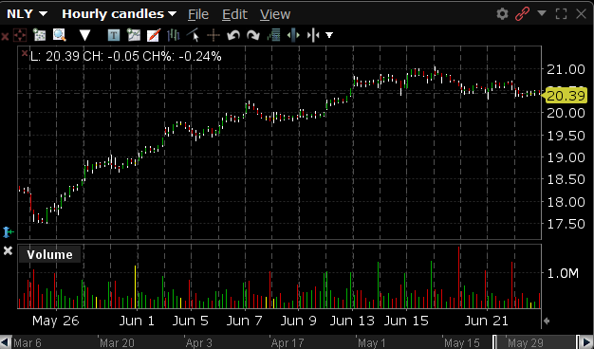
Task: Click the May 26 date label
Action: (x=56, y=321)
